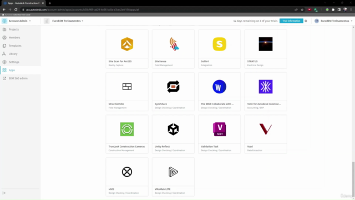Screen dimensions: 355x200
Task: Open the STRATUS app thumbnail
Action: pyautogui.click(x=266, y=44)
